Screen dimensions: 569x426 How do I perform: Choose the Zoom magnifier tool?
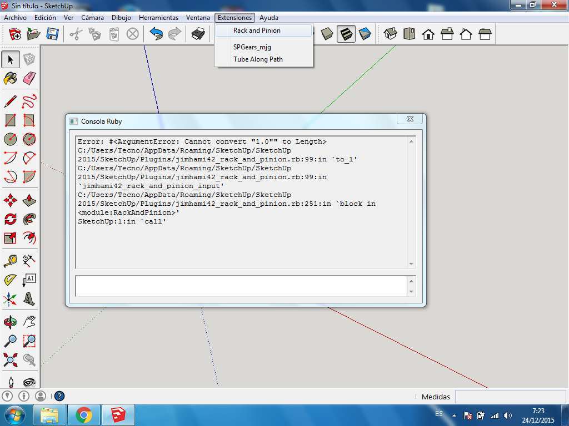pyautogui.click(x=11, y=341)
